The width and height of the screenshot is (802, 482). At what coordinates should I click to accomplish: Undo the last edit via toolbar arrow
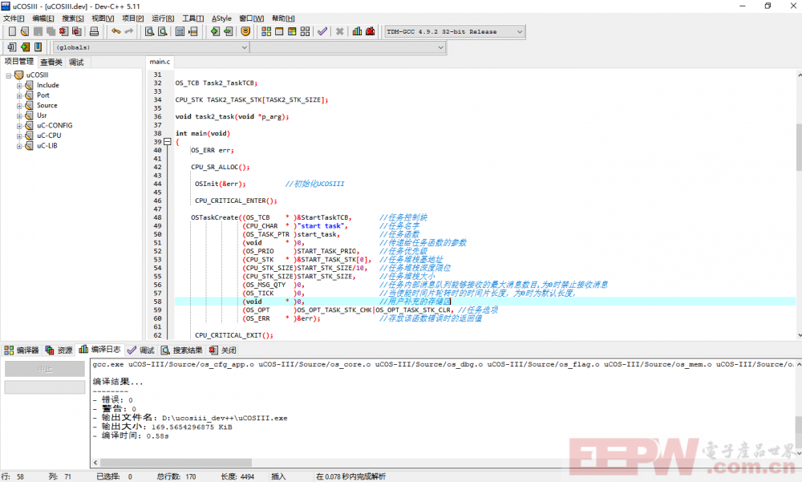116,32
